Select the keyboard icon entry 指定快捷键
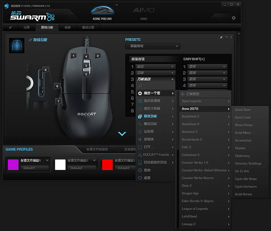The image size is (271, 231). point(155,101)
